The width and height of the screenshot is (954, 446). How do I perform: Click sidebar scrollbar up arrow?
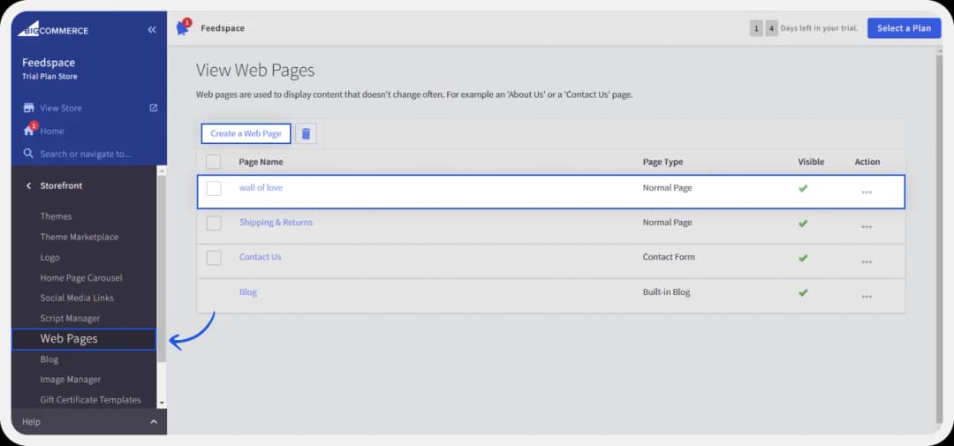(x=162, y=172)
